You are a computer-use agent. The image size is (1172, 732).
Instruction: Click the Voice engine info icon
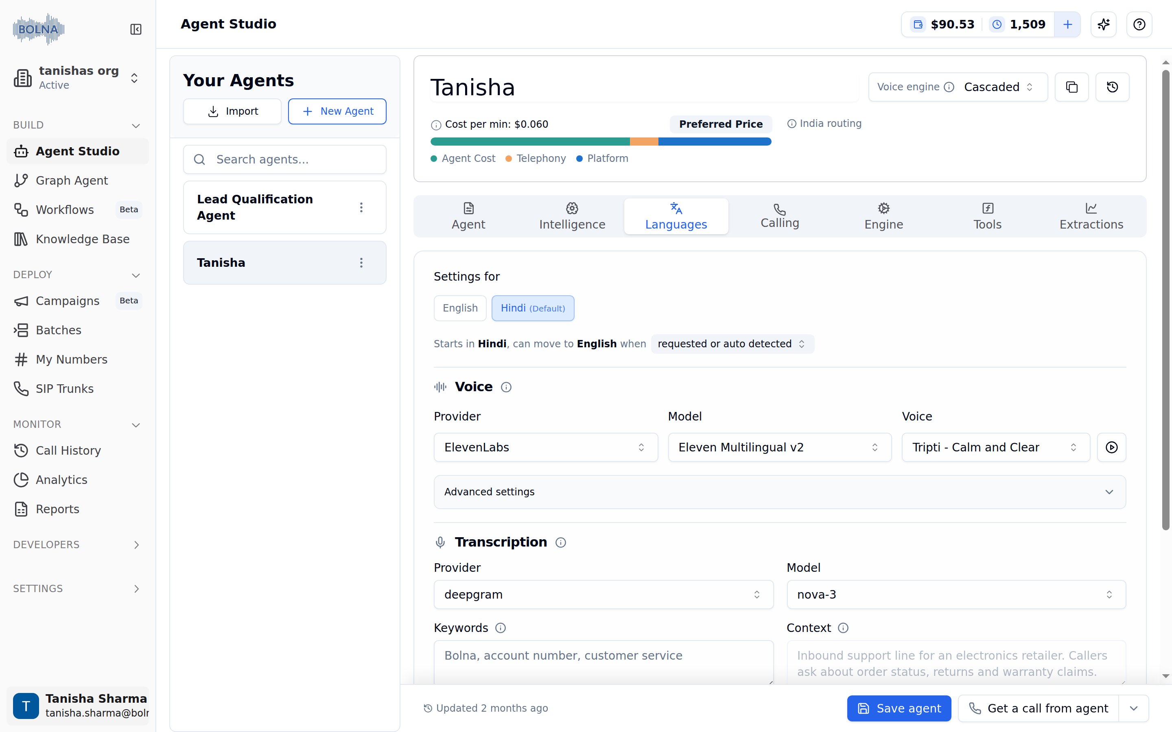pos(949,87)
